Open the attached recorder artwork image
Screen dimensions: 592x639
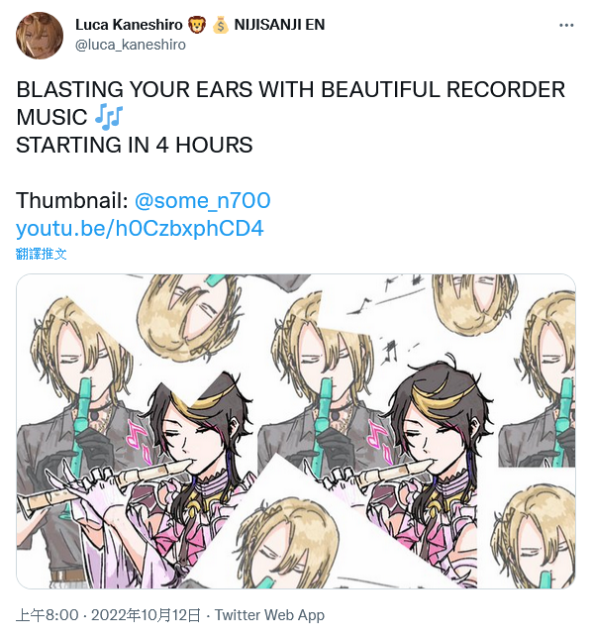(296, 431)
